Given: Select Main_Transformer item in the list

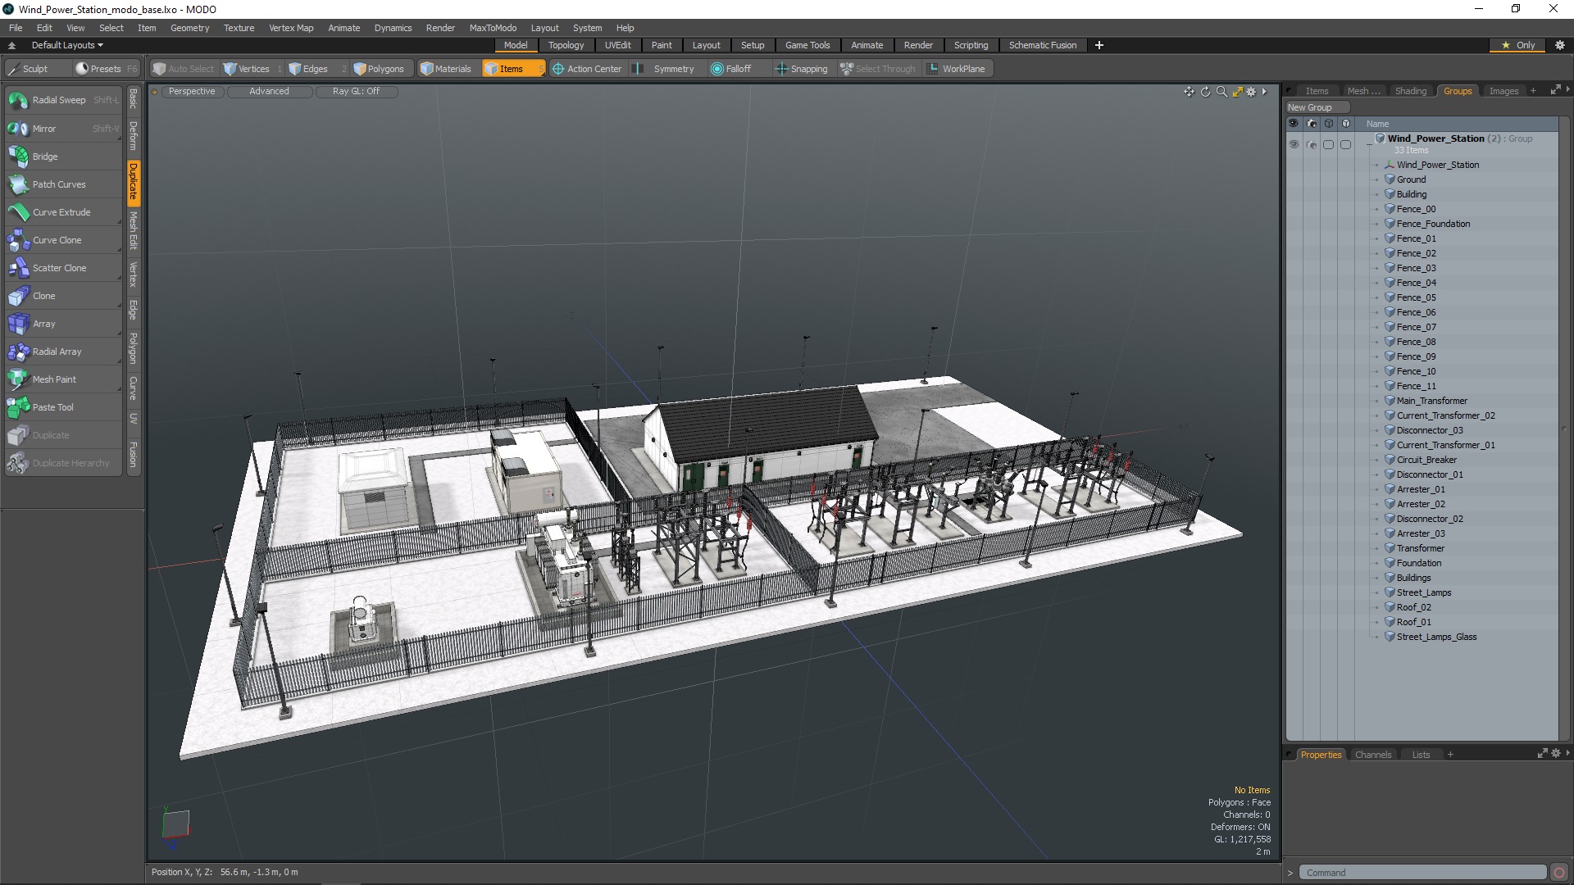Looking at the screenshot, I should pyautogui.click(x=1431, y=401).
